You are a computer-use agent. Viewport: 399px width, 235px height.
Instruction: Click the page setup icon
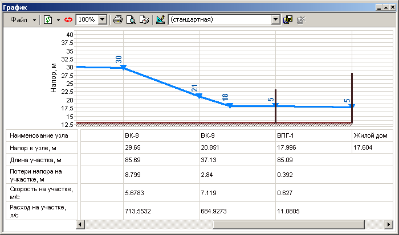pos(144,19)
